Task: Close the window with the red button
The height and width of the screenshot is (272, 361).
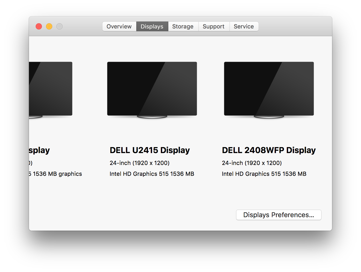Action: tap(39, 26)
